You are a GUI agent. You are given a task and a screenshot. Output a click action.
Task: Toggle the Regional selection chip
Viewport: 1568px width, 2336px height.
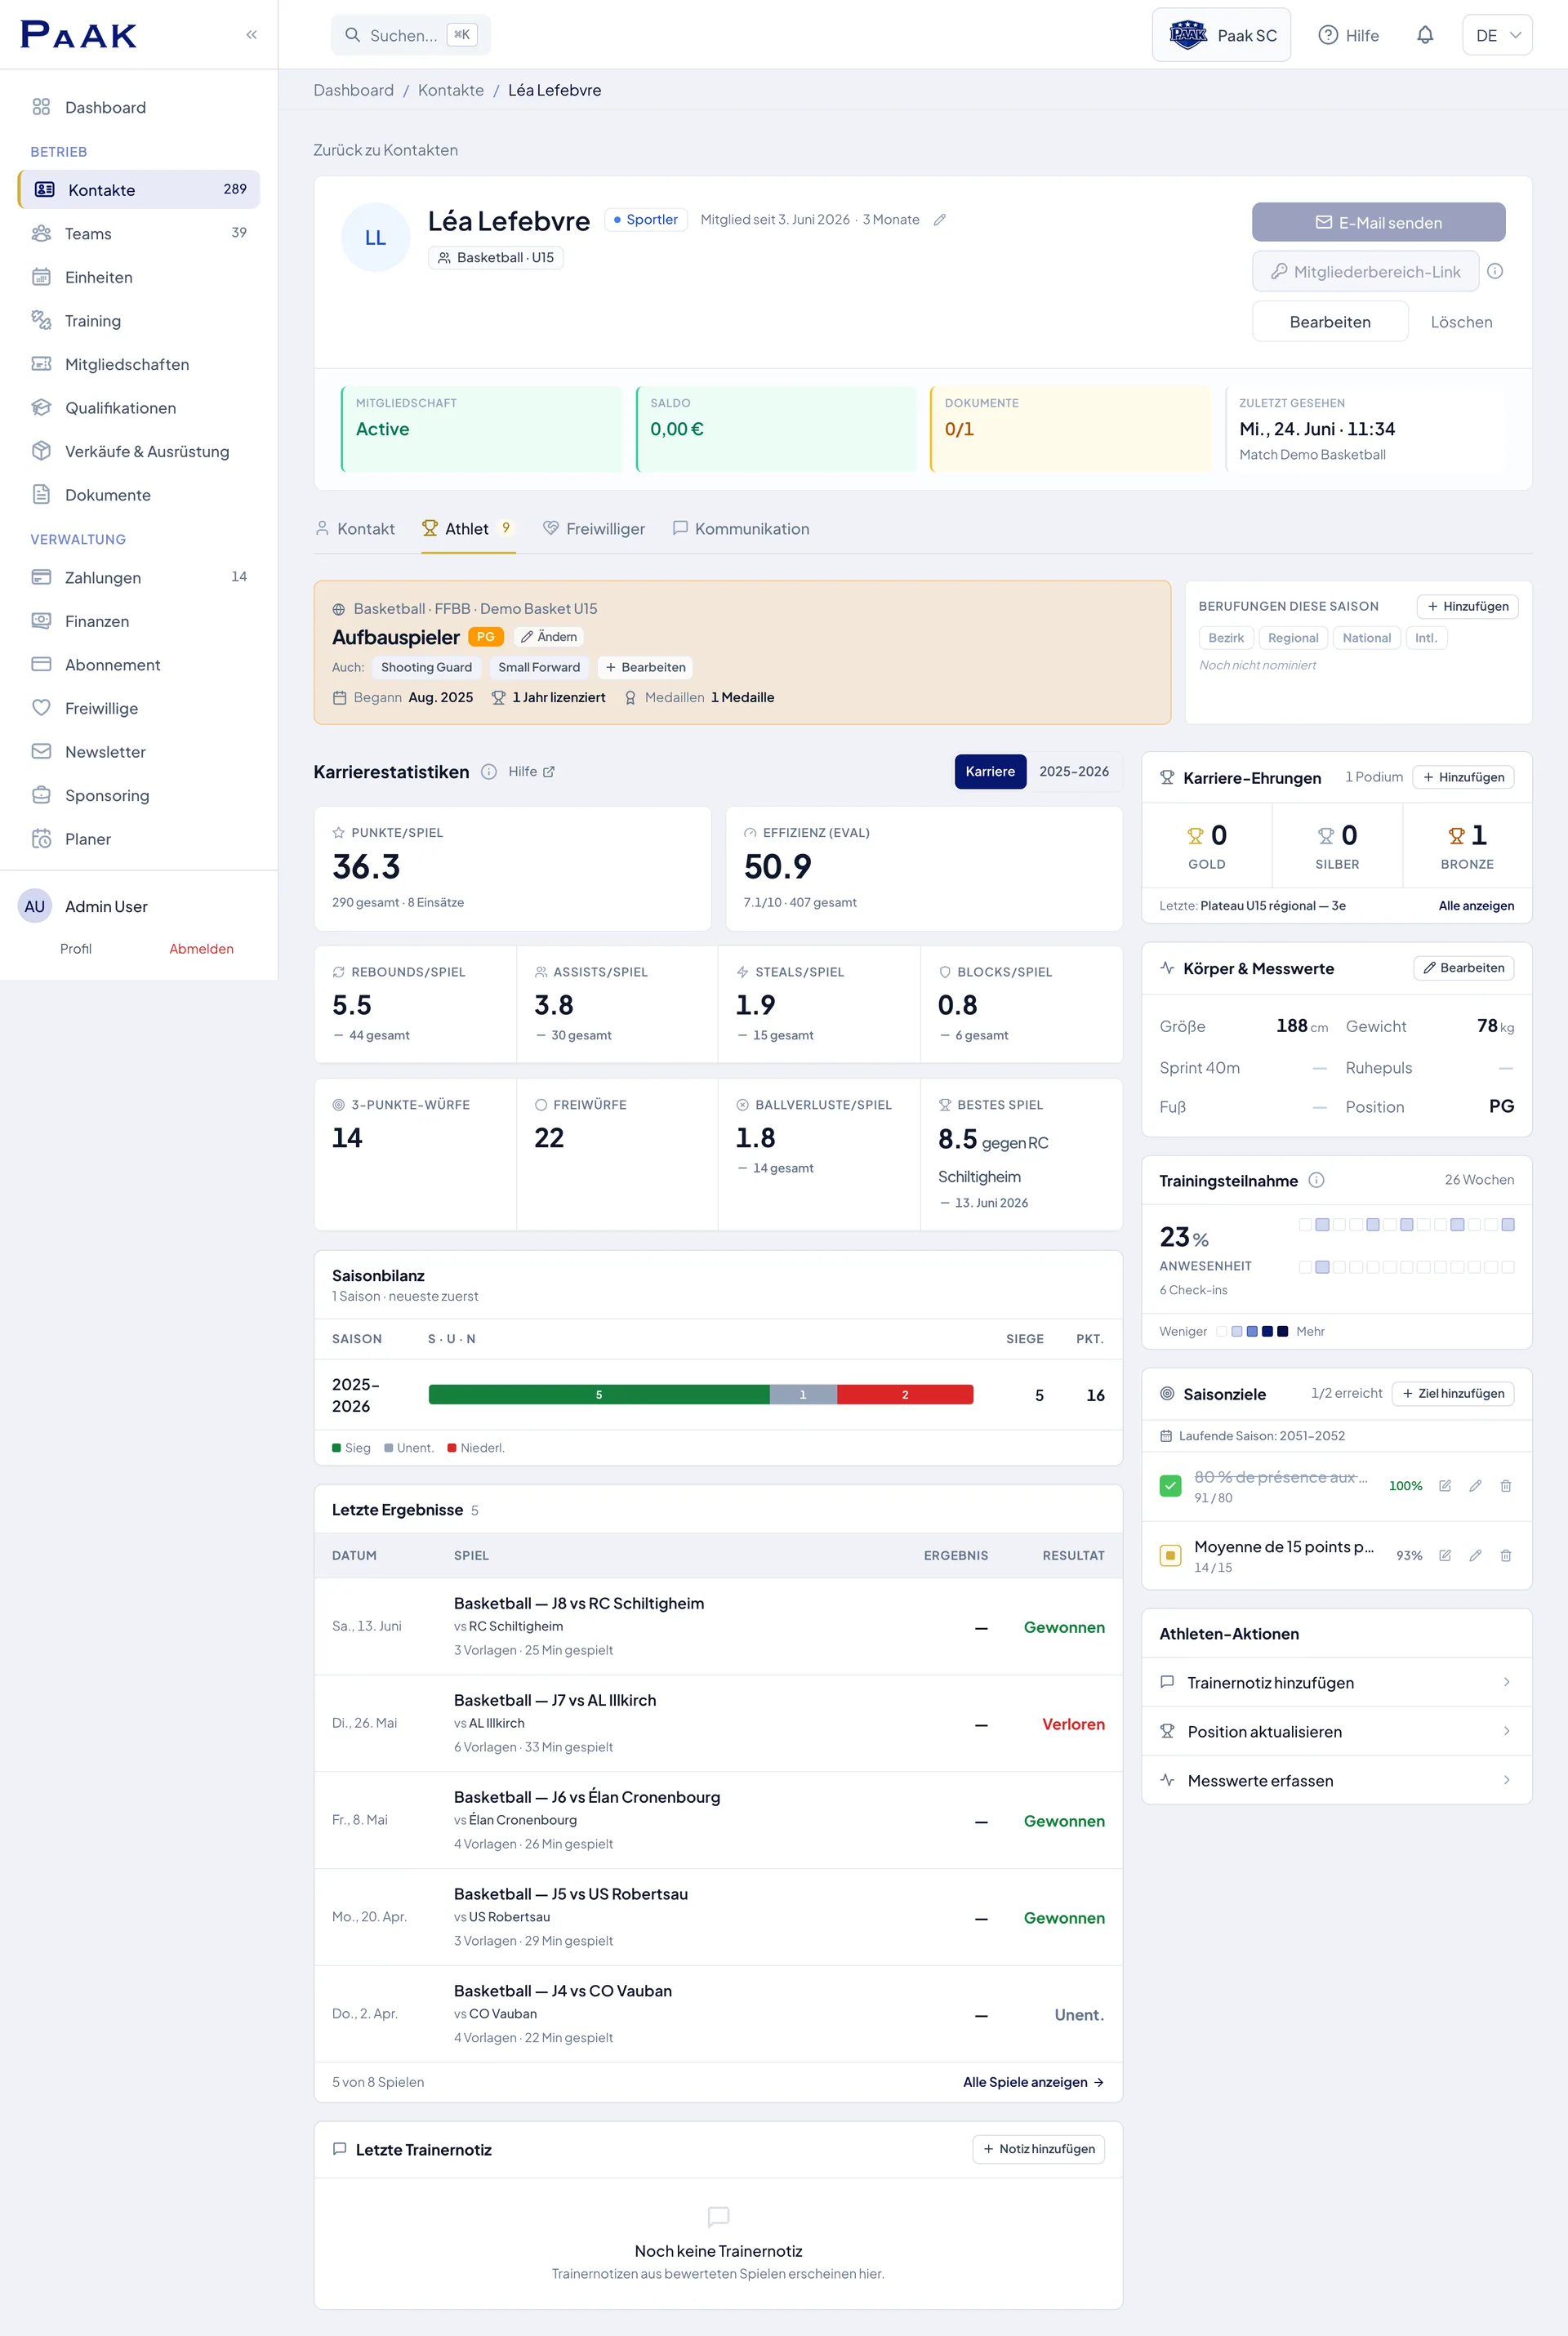pos(1293,638)
